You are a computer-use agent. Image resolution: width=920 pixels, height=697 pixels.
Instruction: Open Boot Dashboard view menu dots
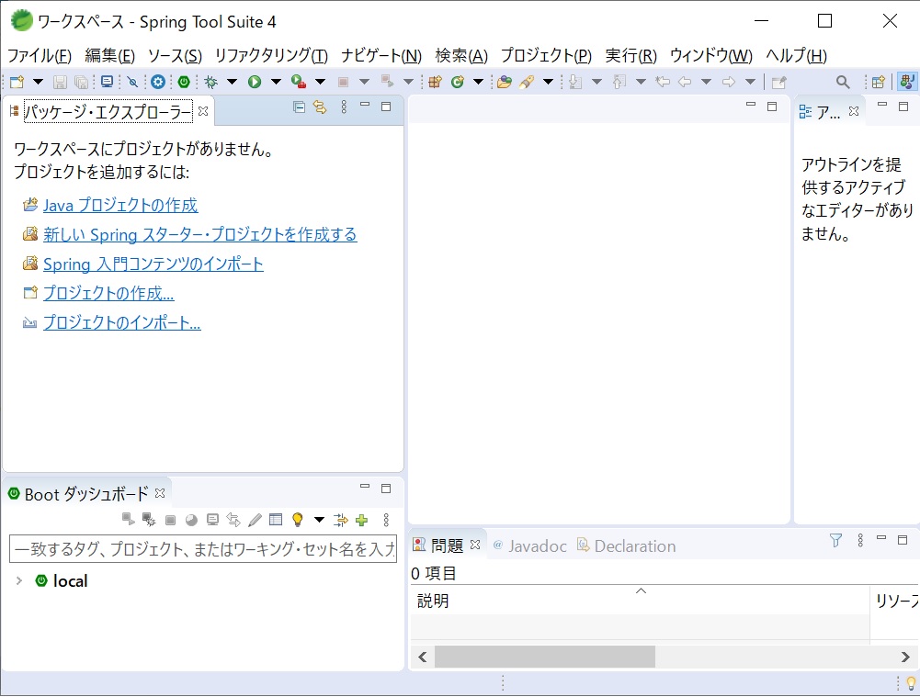pos(386,520)
